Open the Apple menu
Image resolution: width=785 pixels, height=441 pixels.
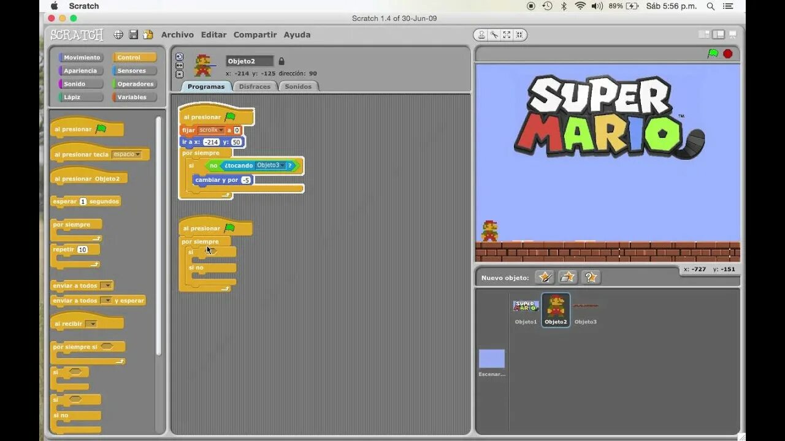pyautogui.click(x=54, y=6)
